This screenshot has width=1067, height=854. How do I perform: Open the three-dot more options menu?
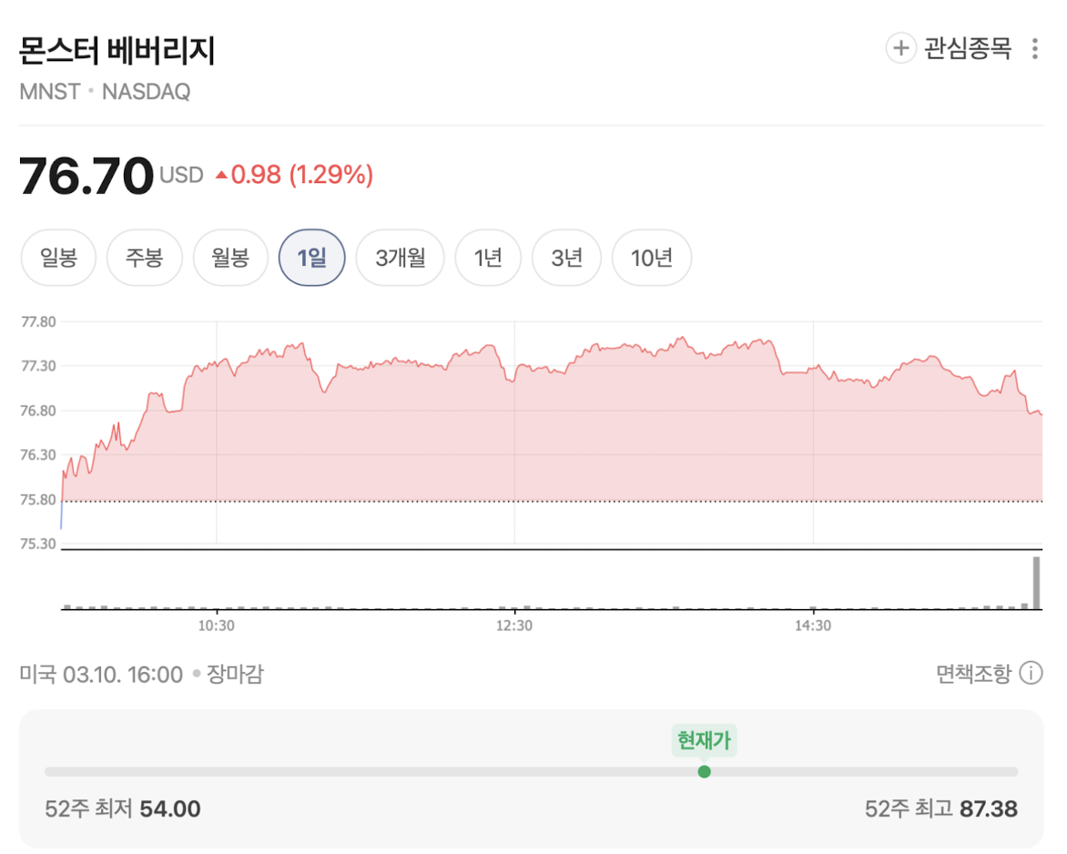pyautogui.click(x=1034, y=49)
